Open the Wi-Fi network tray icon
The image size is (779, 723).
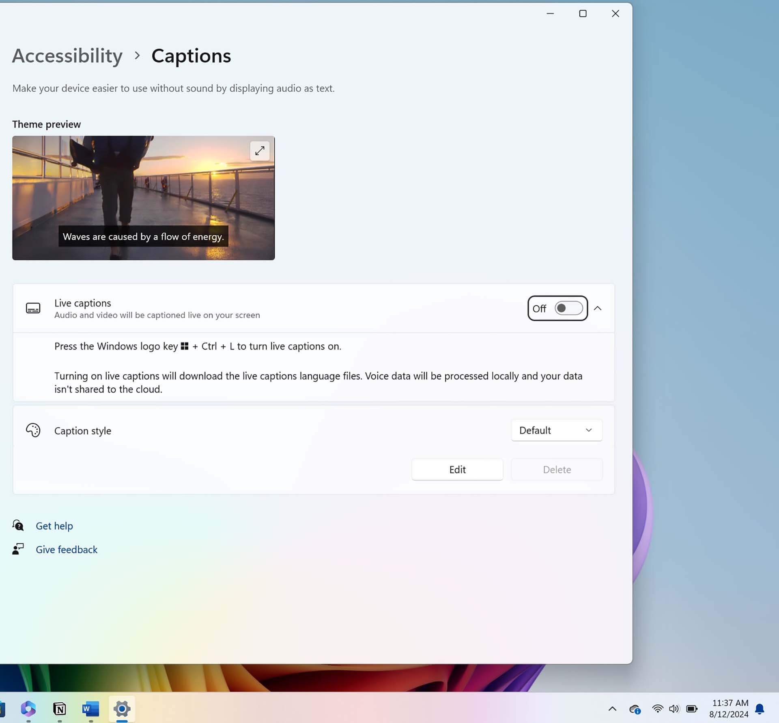(657, 709)
